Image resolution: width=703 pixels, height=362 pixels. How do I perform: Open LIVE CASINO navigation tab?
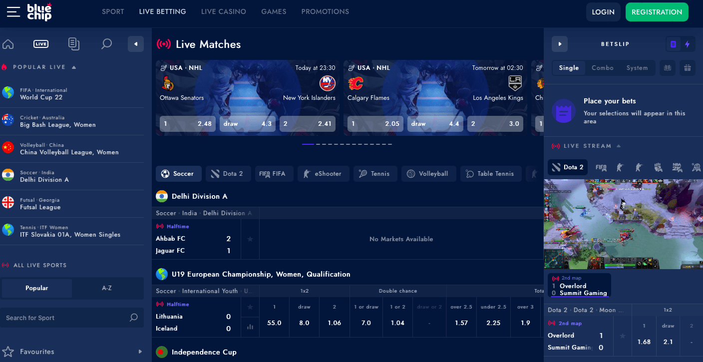224,11
